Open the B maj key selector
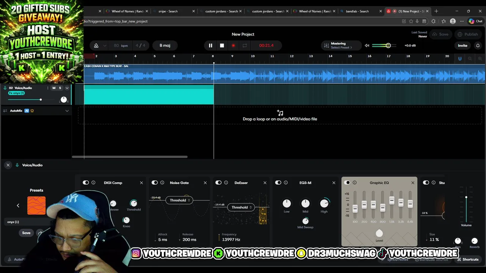 click(x=165, y=45)
